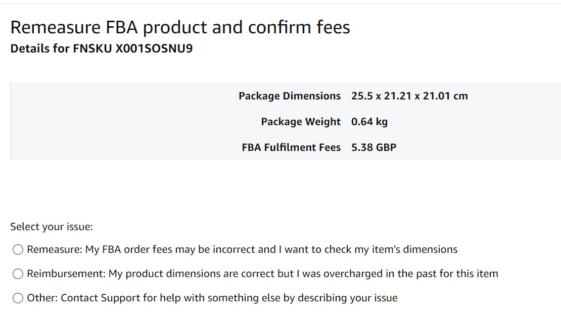Screen dimensions: 561x318
Task: Click the "Select your issue:" prompt text
Action: point(52,227)
